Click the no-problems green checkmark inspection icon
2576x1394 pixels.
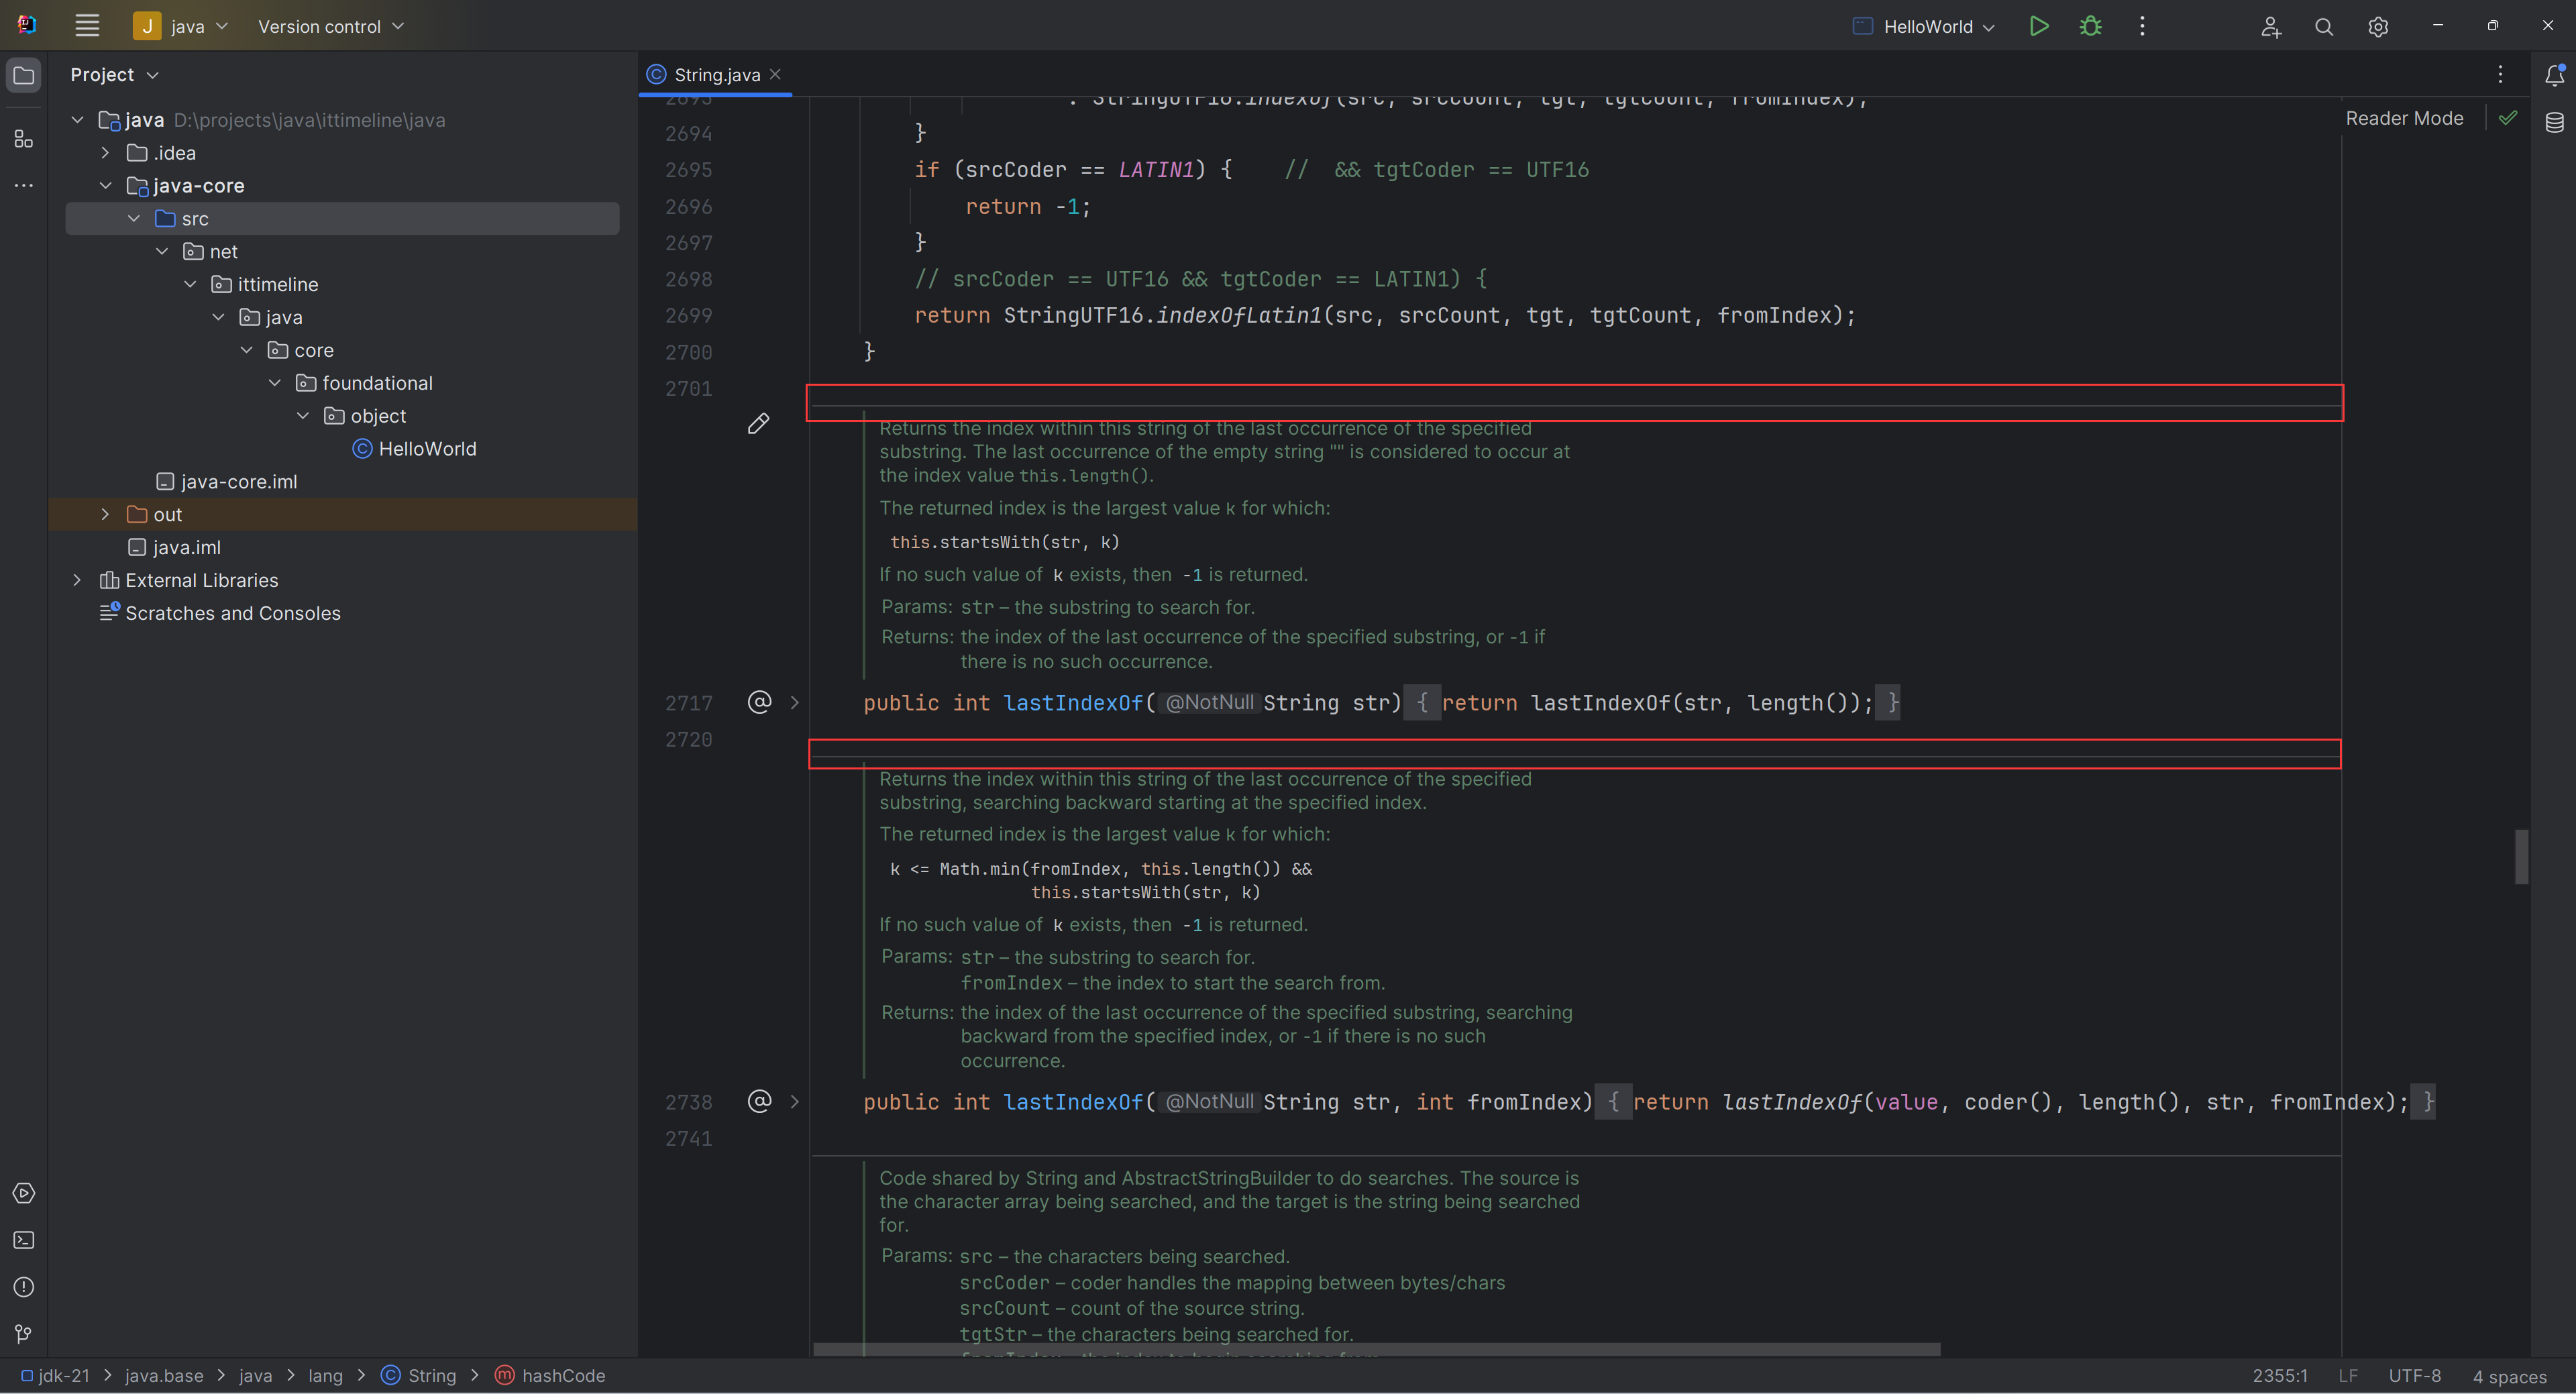pos(2507,118)
